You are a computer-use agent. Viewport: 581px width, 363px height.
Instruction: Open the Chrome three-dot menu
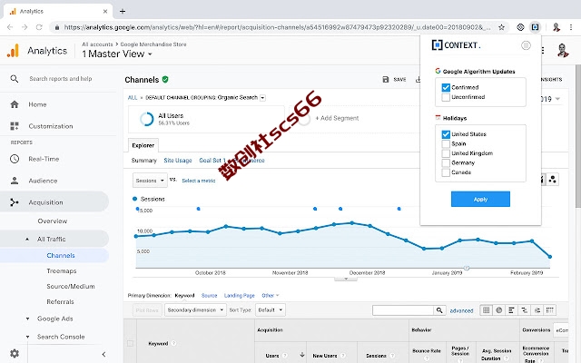571,27
